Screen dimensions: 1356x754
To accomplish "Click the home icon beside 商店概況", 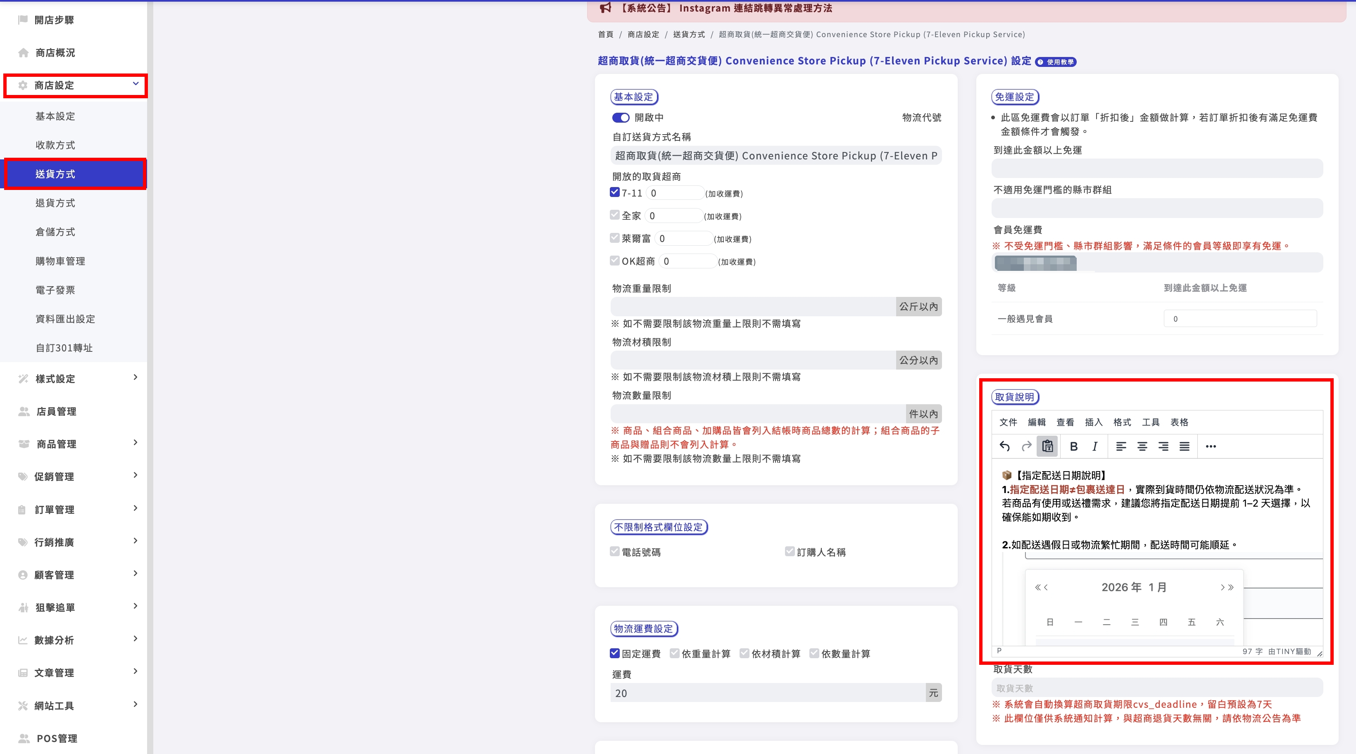I will click(x=23, y=52).
